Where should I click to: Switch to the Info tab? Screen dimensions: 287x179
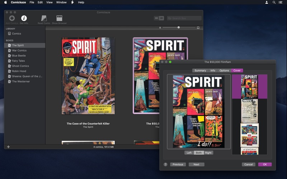(213, 71)
